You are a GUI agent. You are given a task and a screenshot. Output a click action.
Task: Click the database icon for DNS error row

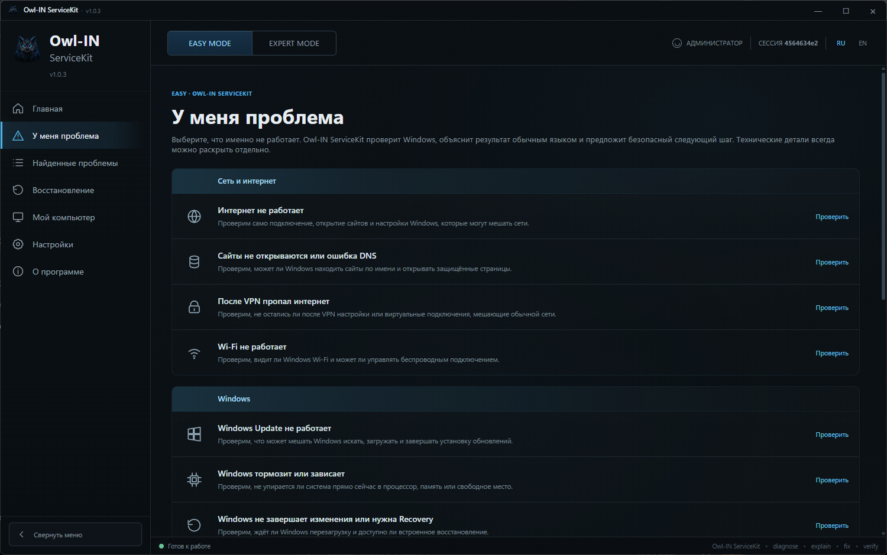194,262
